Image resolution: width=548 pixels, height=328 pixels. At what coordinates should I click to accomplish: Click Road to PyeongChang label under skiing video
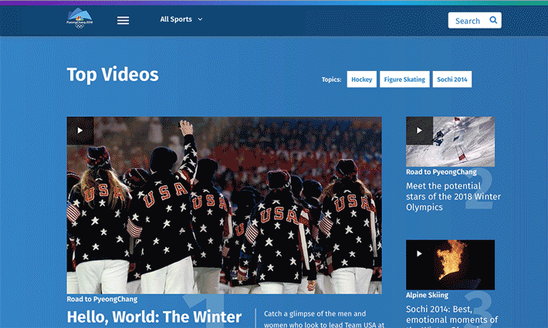coord(441,172)
